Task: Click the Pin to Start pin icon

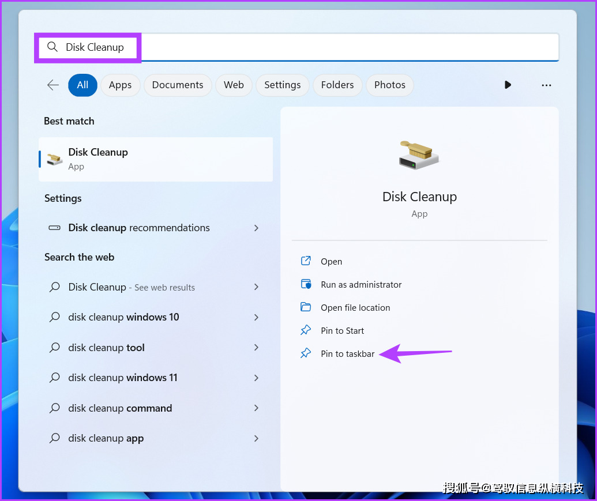Action: point(306,330)
